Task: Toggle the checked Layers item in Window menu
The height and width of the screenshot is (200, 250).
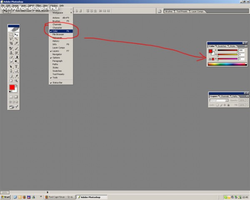Action: (61, 51)
